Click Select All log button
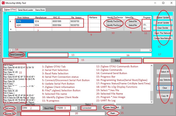The width and height of the screenshot is (176, 116). (165, 72)
